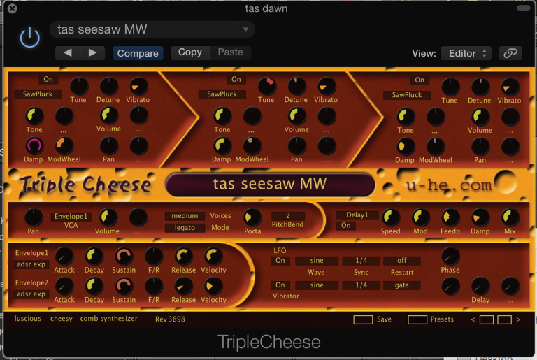The height and width of the screenshot is (360, 537).
Task: Load the next preset with right arrow
Action: (92, 52)
